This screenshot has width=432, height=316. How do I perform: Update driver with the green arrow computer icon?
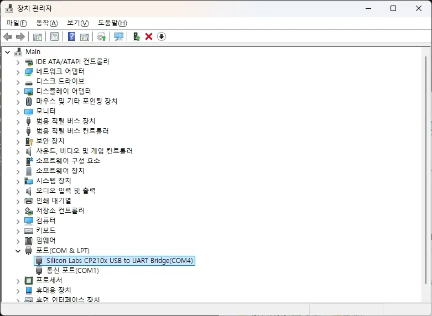tap(137, 36)
